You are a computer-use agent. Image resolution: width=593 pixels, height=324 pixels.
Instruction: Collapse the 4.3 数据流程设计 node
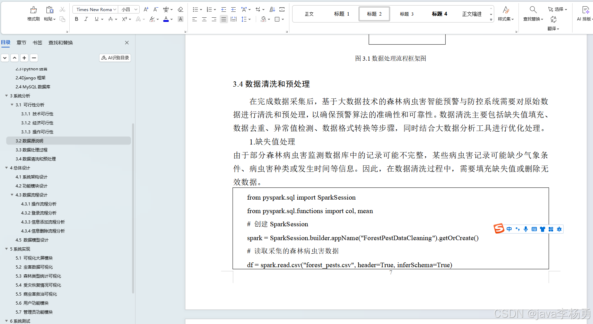[12, 195]
